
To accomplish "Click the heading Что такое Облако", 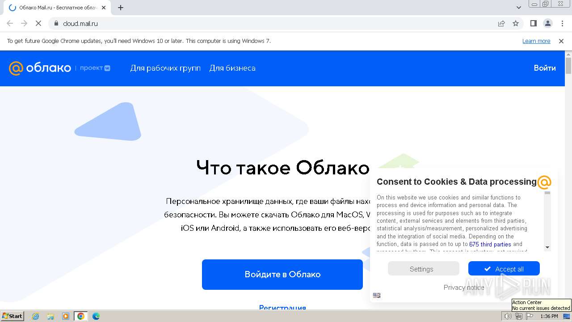I will 283,168.
